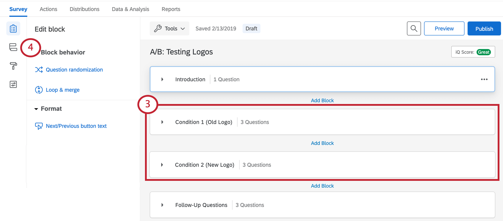This screenshot has height=221, width=503.
Task: Expand the Condition 1 (Old Logo) block
Action: pos(162,122)
